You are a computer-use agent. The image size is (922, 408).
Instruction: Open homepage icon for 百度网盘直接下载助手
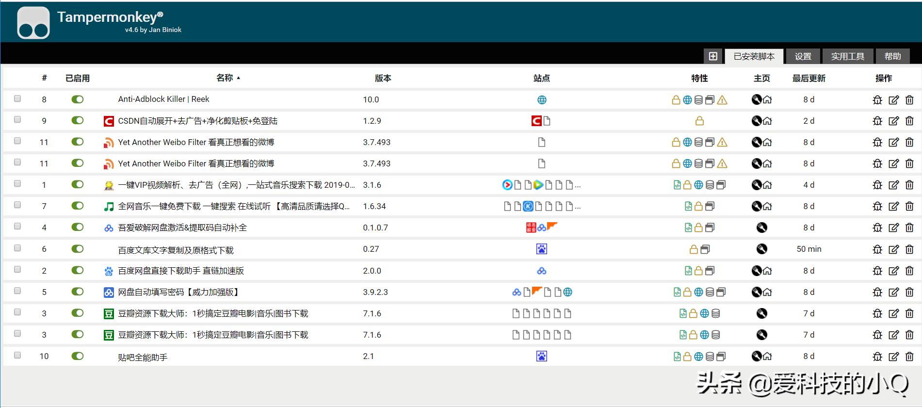767,271
